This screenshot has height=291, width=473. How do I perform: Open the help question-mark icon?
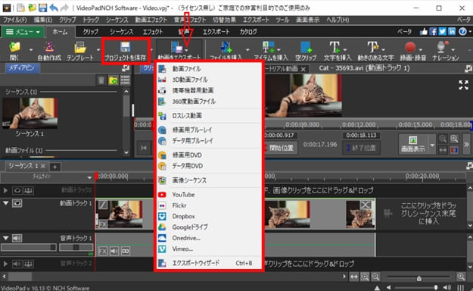462,31
